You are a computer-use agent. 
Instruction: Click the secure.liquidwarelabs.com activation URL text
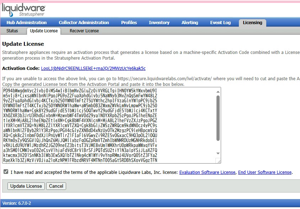coord(165,79)
